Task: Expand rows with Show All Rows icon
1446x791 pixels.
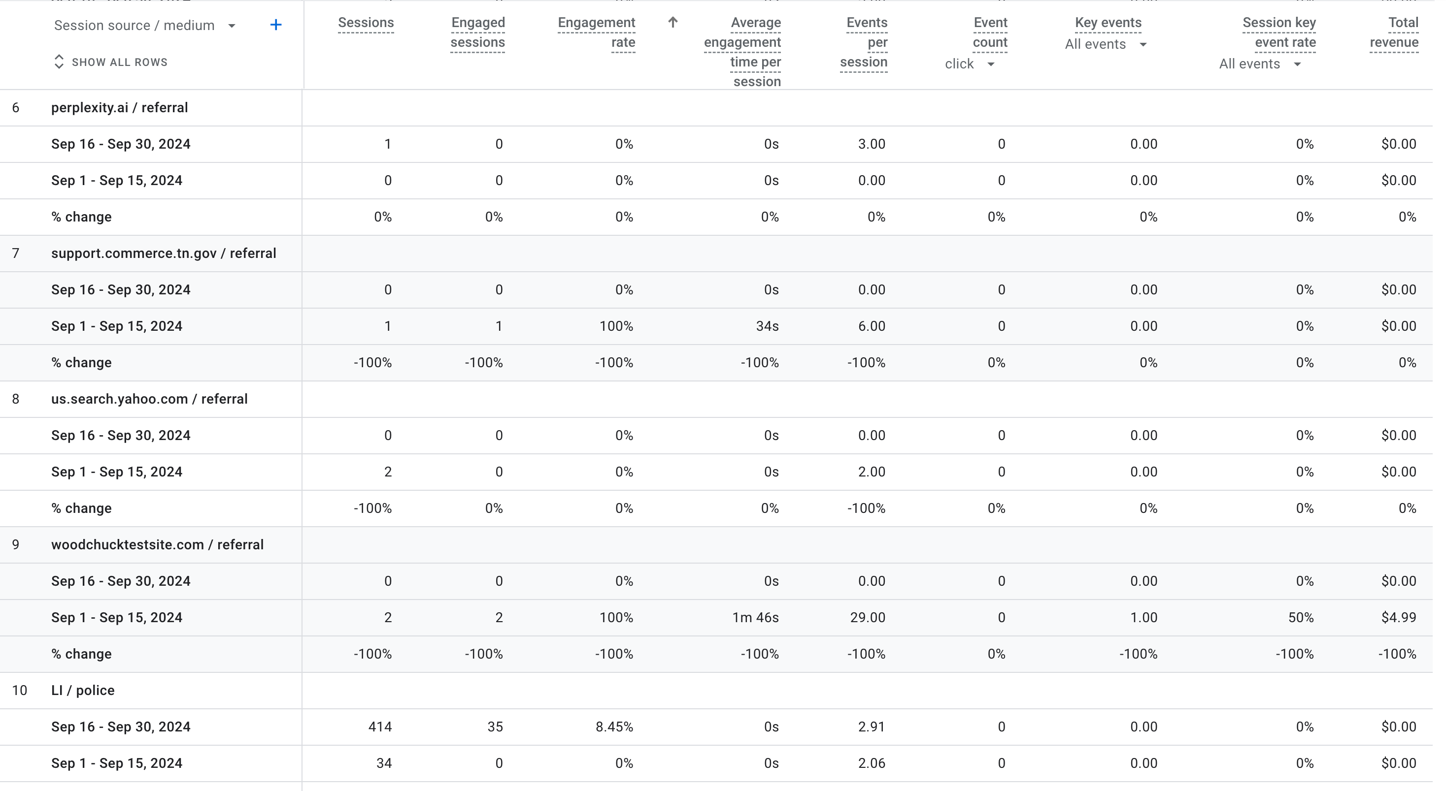Action: click(59, 62)
